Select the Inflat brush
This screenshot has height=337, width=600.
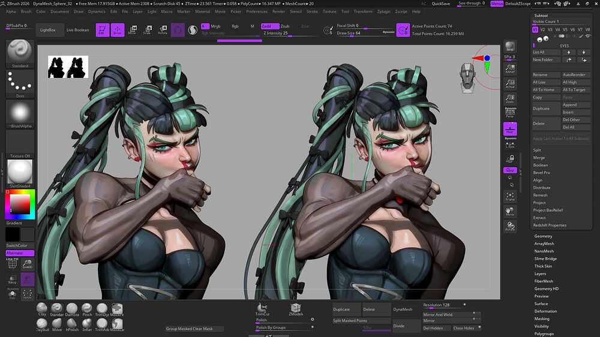(87, 325)
